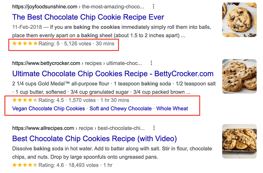The image size is (263, 173).
Task: Click the BettyCrocker cookie plate thumbnail
Action: (x=239, y=76)
